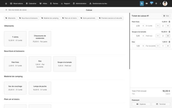172x108 pixels.
Task: Open the home icon in the top bar
Action: point(6,3)
